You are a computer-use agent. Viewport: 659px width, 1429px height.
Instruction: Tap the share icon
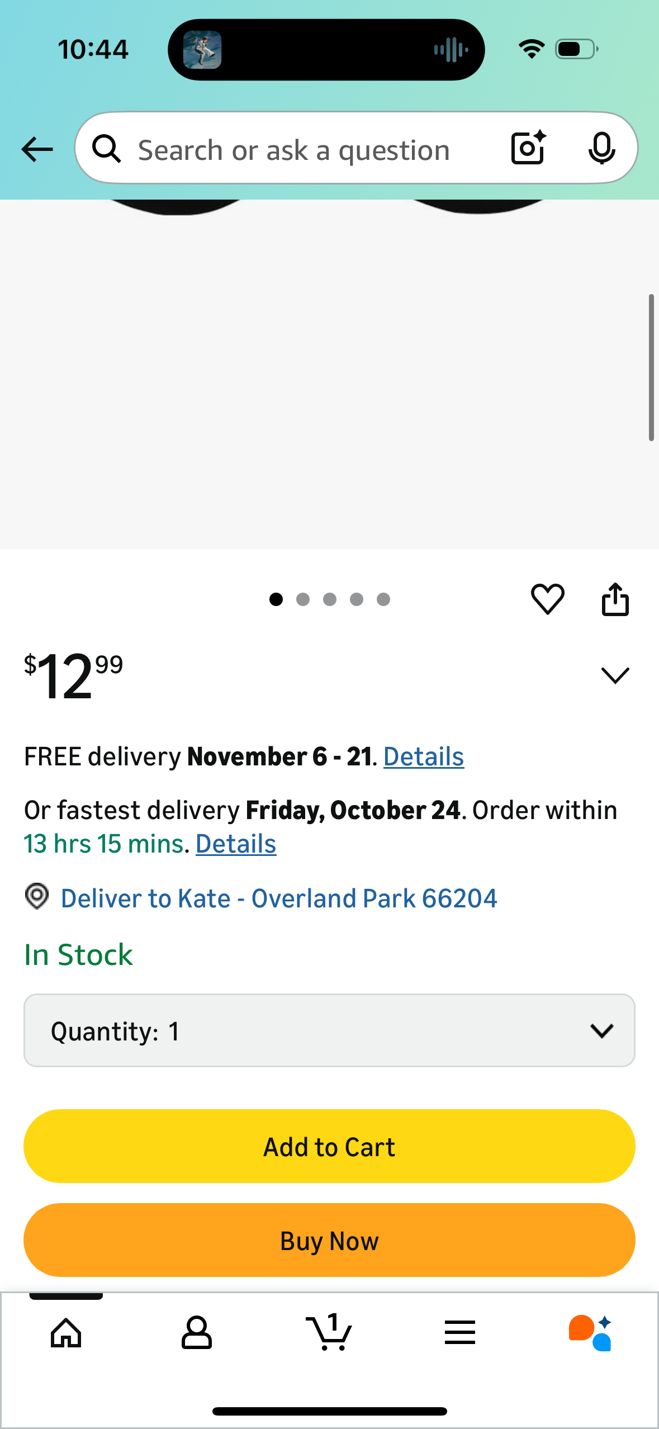pos(615,599)
